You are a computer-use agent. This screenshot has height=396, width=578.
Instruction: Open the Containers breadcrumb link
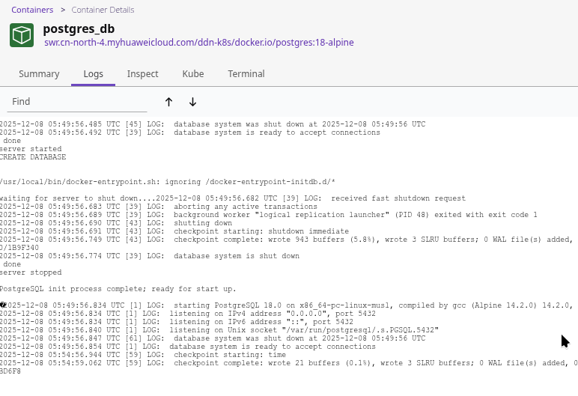click(x=32, y=10)
